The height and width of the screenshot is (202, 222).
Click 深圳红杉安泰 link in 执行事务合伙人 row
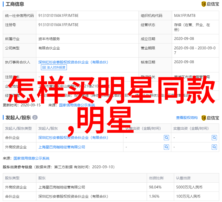(73, 62)
